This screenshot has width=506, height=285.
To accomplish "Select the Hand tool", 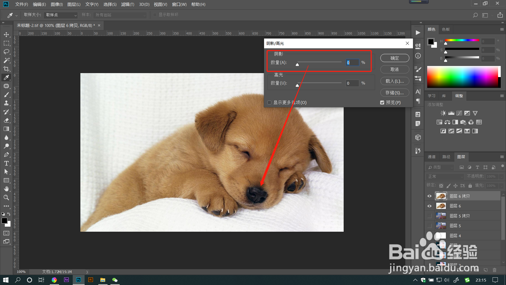I will tap(6, 189).
